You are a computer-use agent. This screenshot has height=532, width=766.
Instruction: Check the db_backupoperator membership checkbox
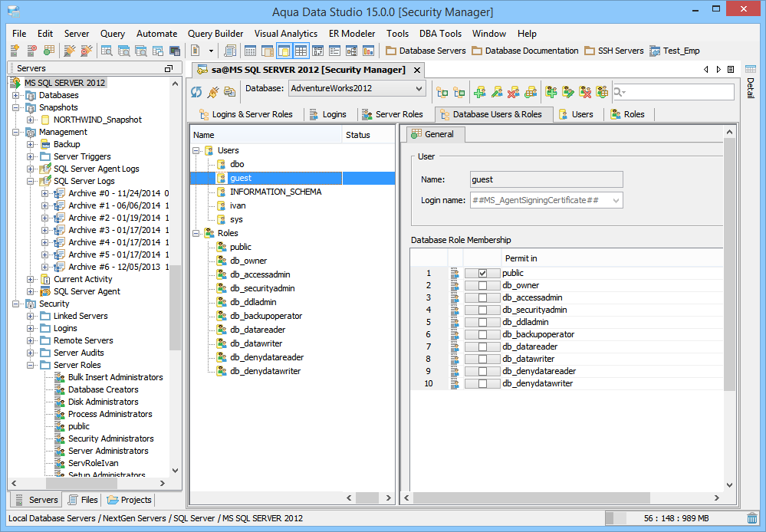482,334
